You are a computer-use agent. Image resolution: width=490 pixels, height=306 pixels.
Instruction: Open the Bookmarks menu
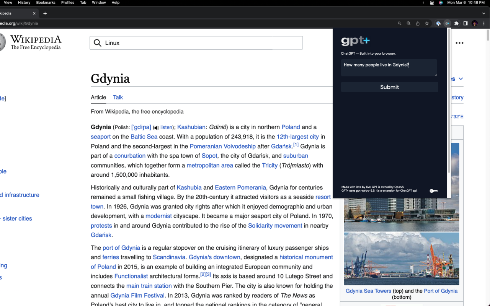[x=46, y=3]
